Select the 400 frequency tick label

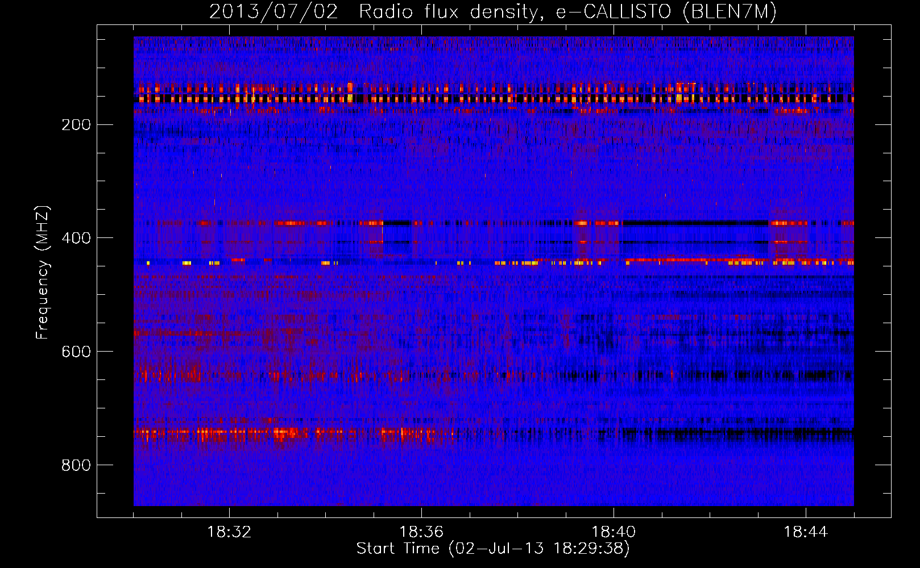[x=76, y=237]
